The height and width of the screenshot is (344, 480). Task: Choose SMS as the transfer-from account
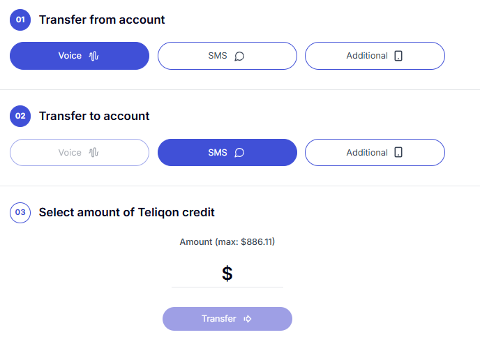pyautogui.click(x=227, y=56)
